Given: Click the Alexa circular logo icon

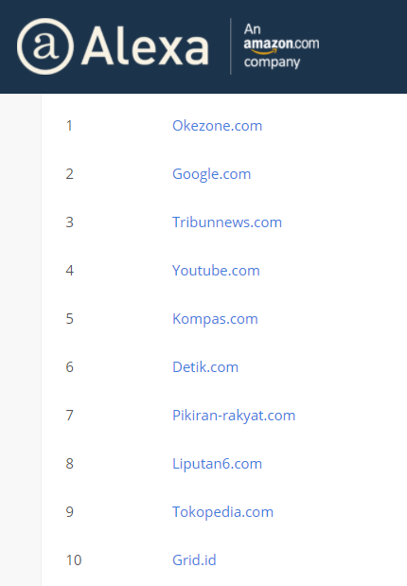Looking at the screenshot, I should click(x=45, y=46).
